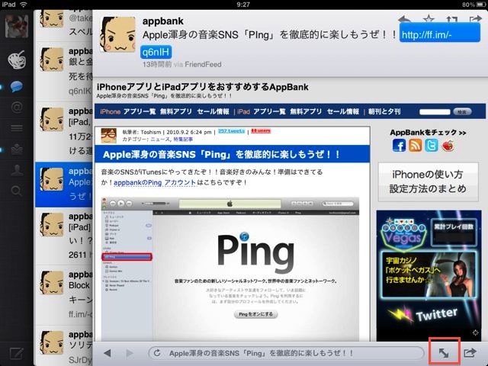Open the 朝刊と夕刊 menu item

(x=384, y=111)
